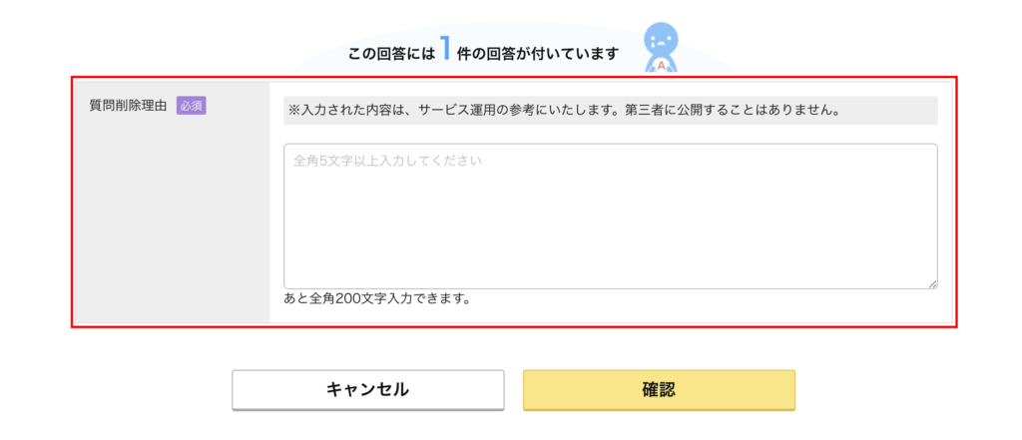This screenshot has height=440, width=1022.
Task: Click the empty lower area of the textarea
Action: [611, 247]
